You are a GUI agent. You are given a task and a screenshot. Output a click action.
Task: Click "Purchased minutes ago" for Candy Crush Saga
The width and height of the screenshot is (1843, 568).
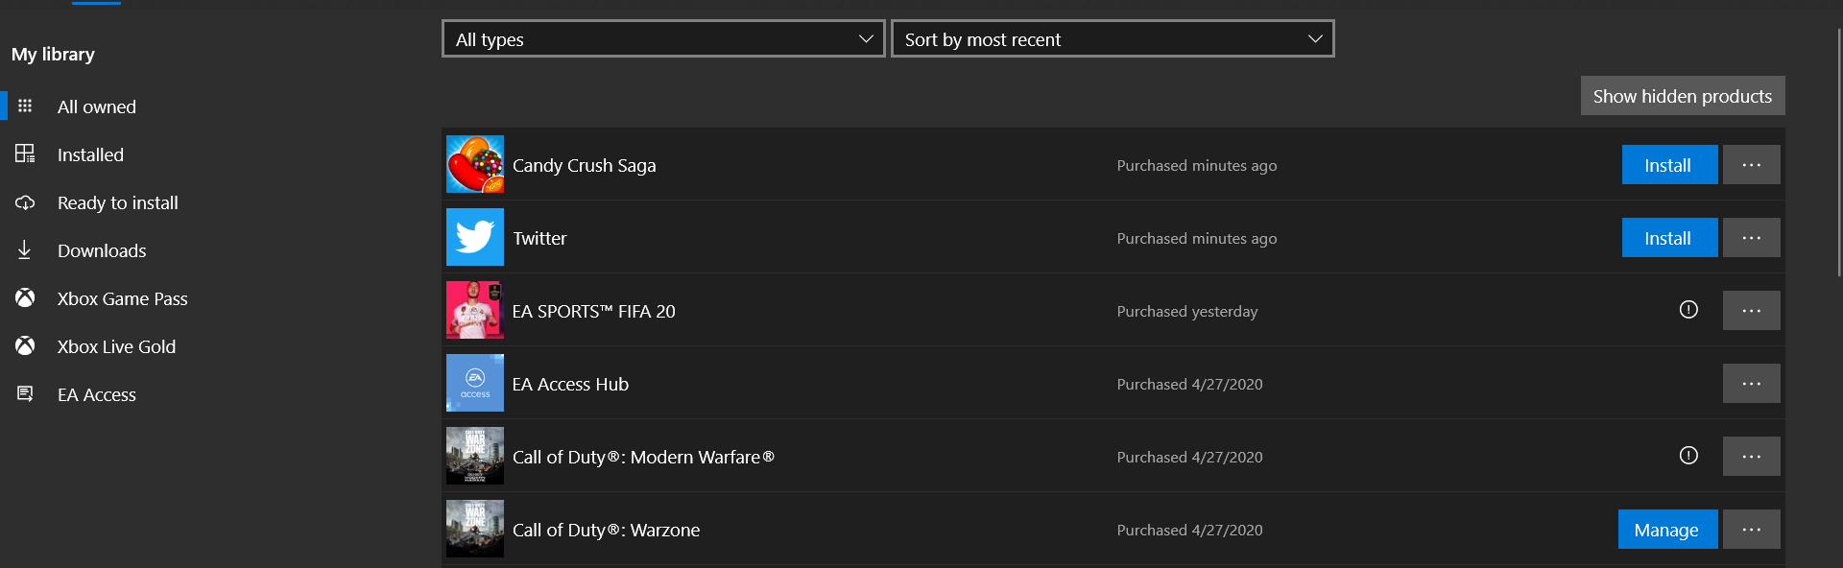[1197, 165]
